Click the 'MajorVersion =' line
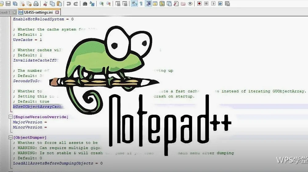 coord(30,122)
